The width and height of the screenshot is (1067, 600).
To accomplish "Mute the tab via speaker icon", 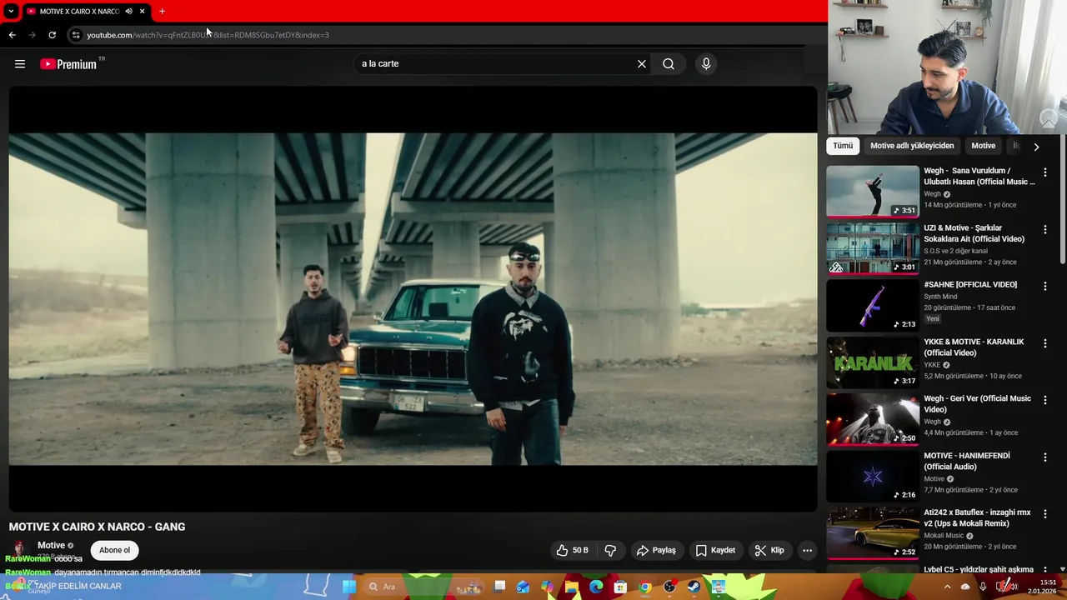I will [128, 12].
